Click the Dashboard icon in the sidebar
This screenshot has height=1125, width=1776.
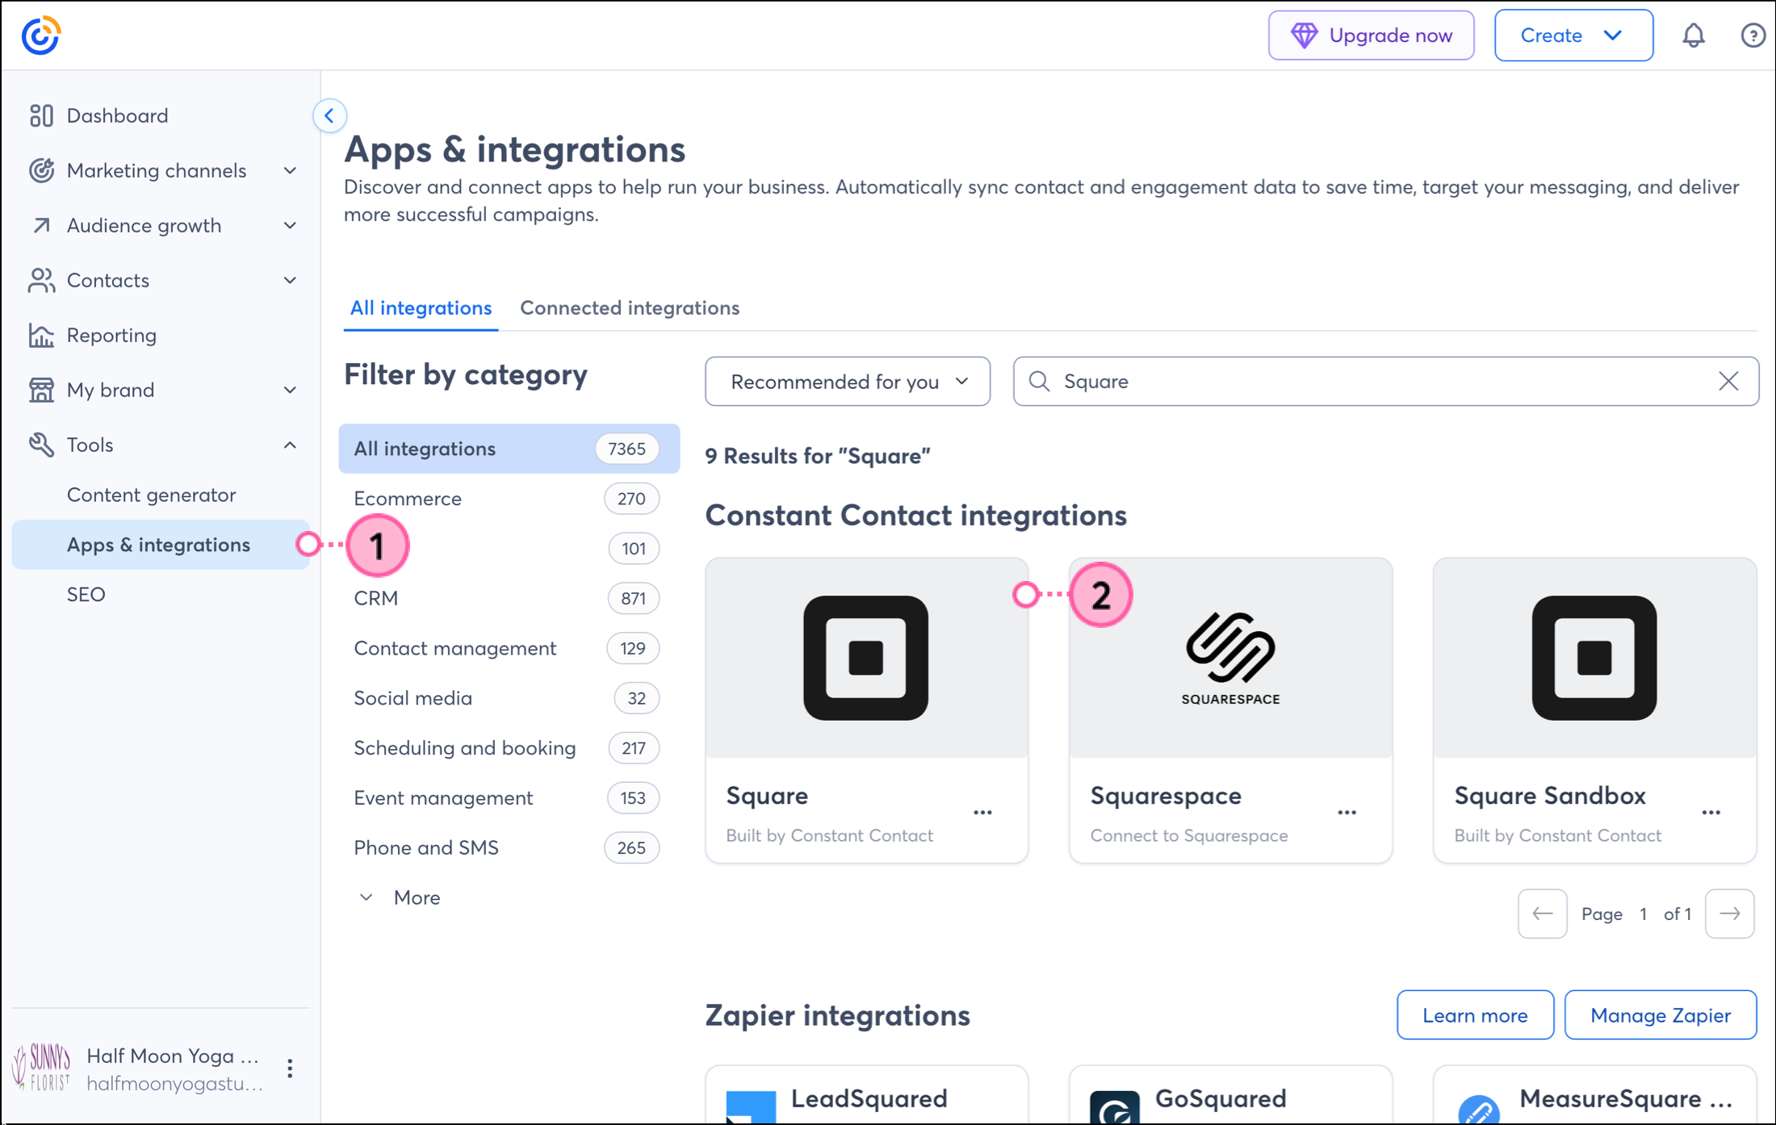click(41, 115)
